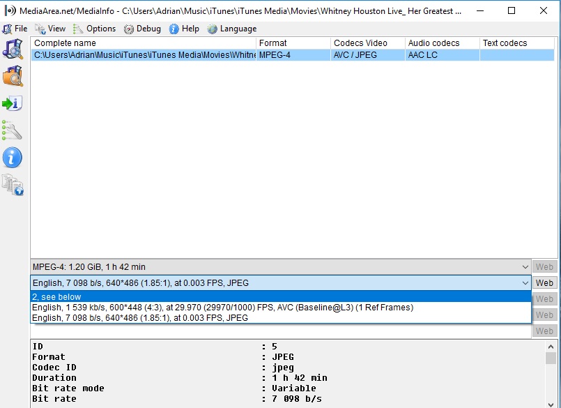
Task: Click the open file sidebar icon
Action: (x=13, y=49)
